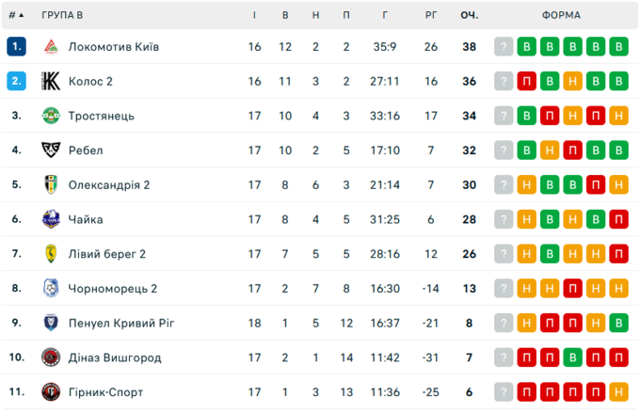Click the blue rank 1 position badge
This screenshot has width=640, height=413.
tap(16, 46)
